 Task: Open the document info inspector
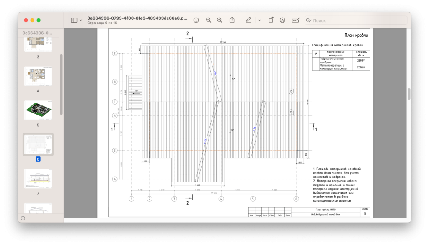[x=196, y=20]
